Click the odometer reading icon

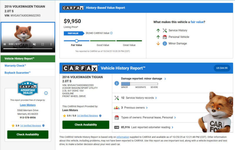(x=117, y=127)
